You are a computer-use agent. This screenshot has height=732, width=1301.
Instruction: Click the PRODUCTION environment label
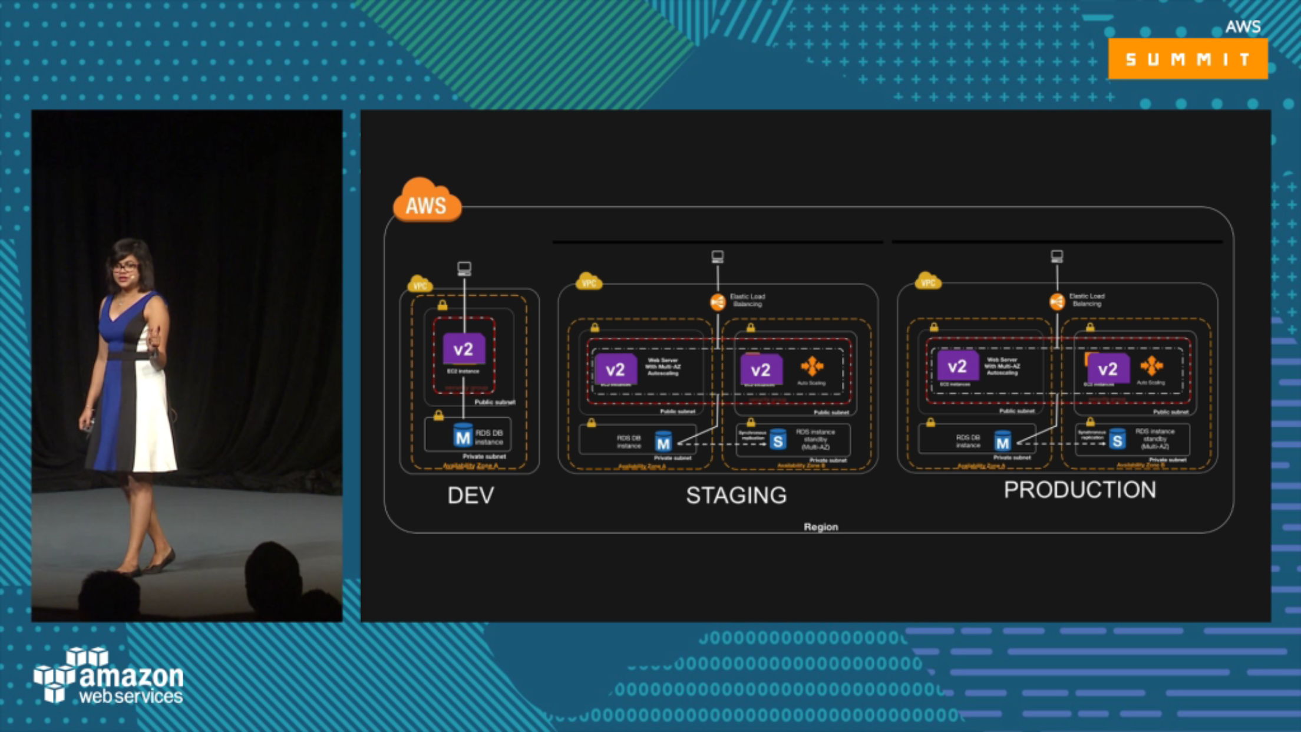pyautogui.click(x=1080, y=490)
